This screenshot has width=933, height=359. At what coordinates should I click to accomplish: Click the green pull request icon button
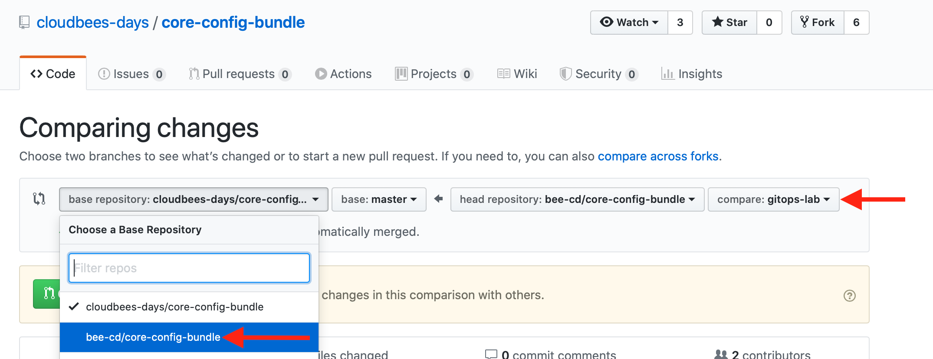click(x=47, y=294)
